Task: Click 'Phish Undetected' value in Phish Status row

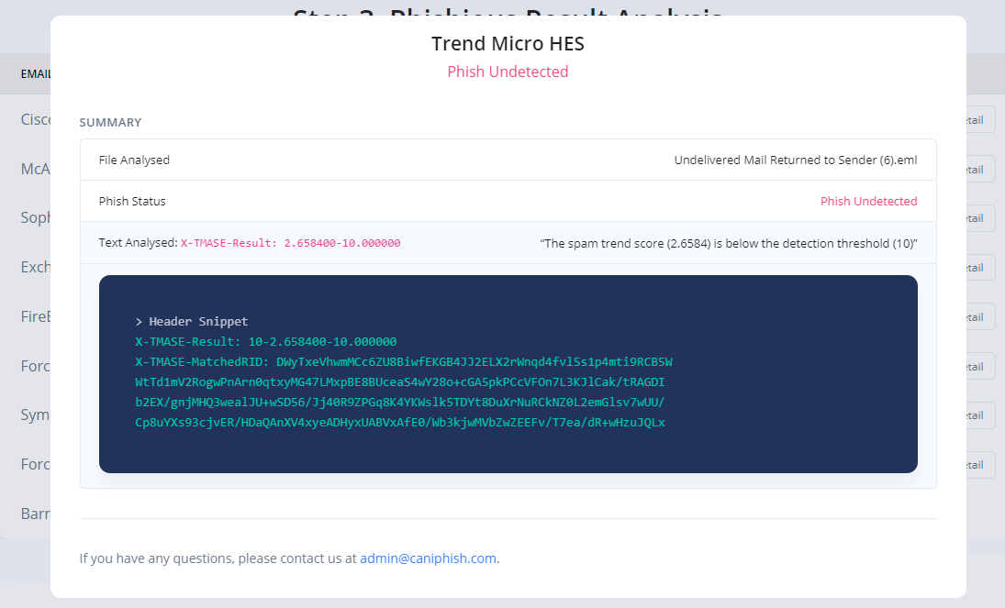Action: (868, 201)
